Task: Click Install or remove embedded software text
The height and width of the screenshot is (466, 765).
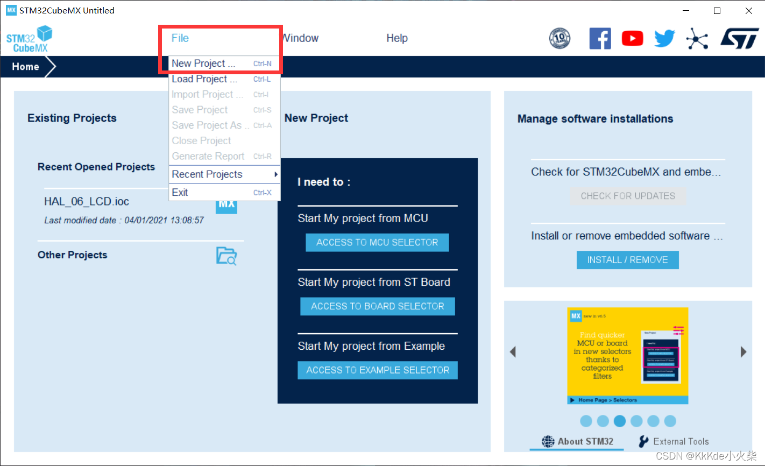Action: 627,236
